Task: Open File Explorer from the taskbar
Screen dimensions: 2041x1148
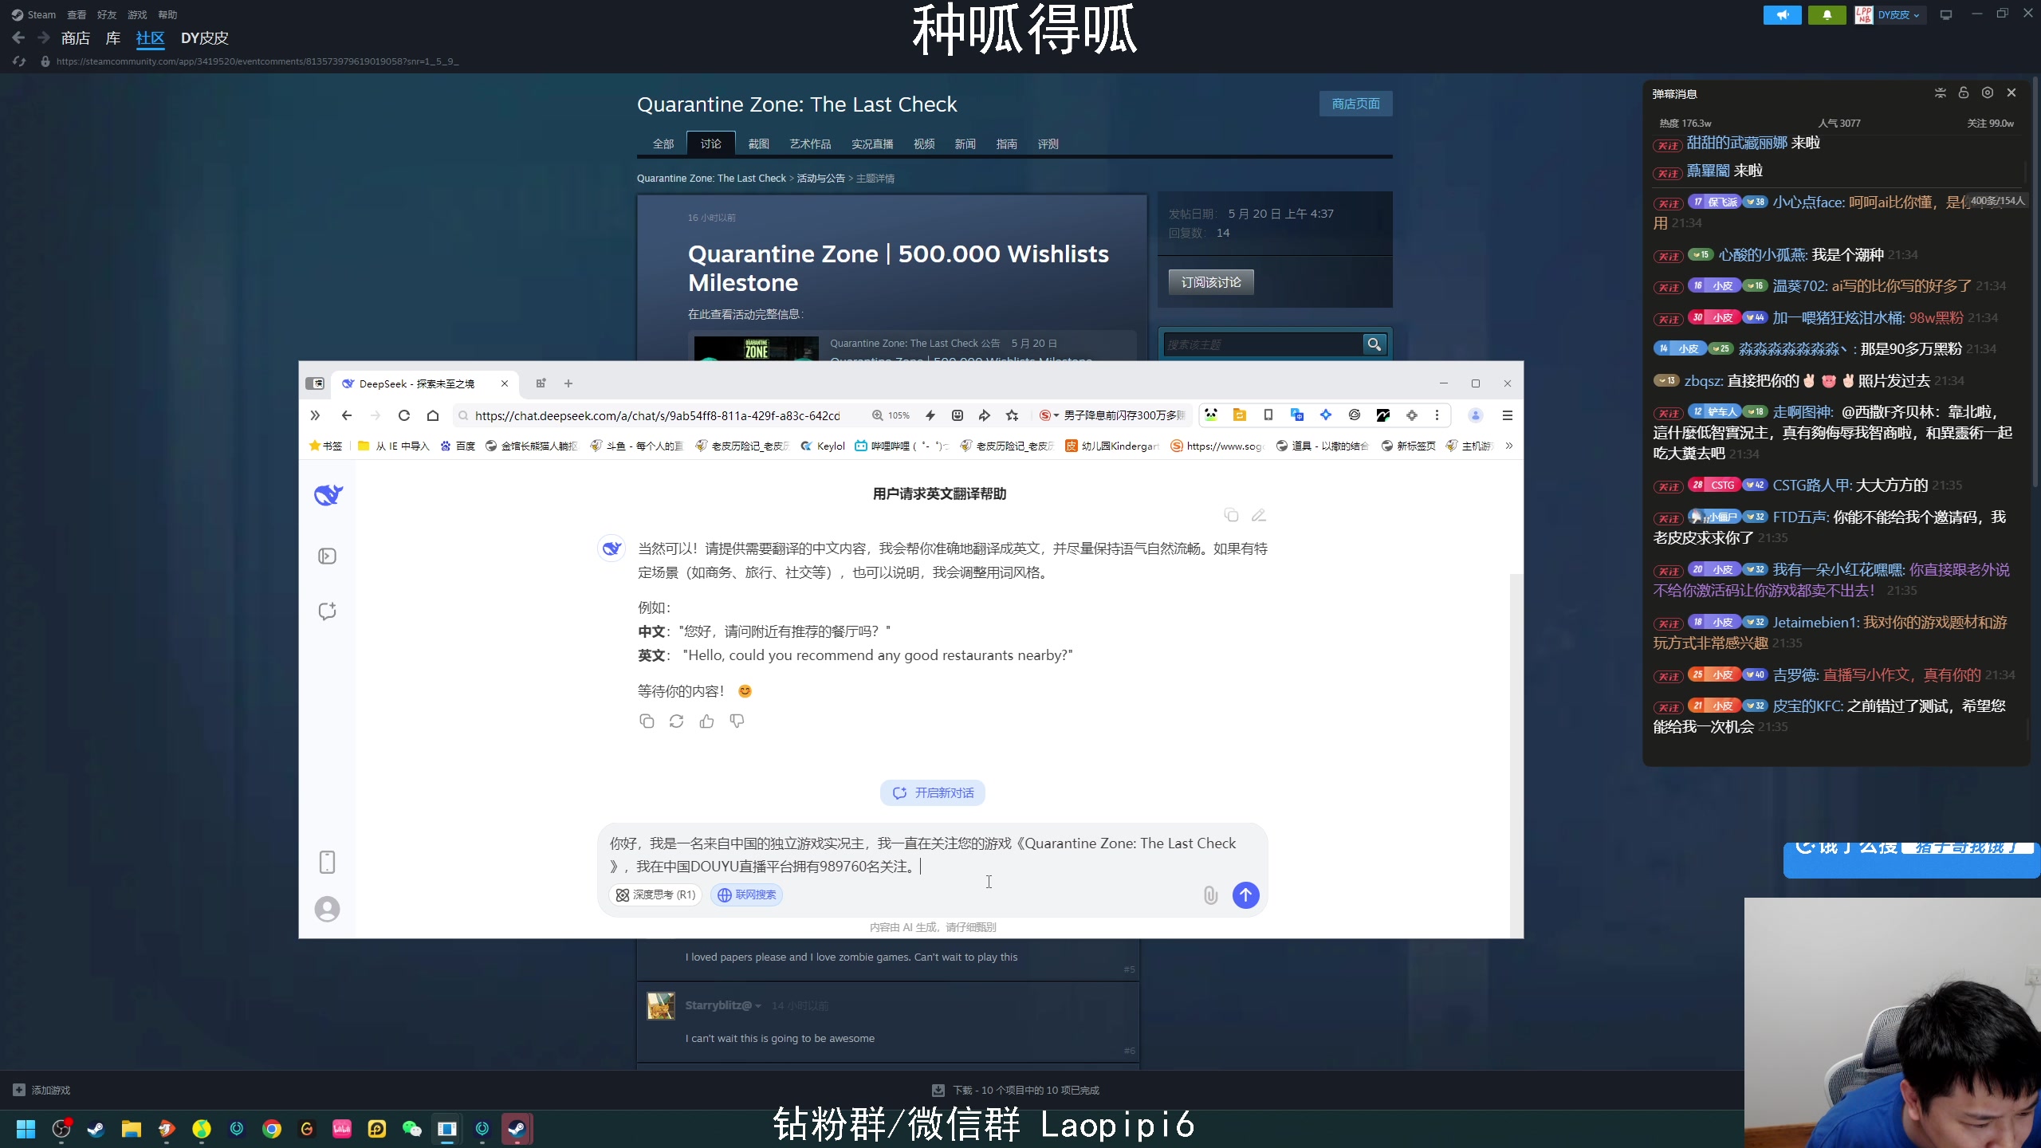Action: point(131,1129)
